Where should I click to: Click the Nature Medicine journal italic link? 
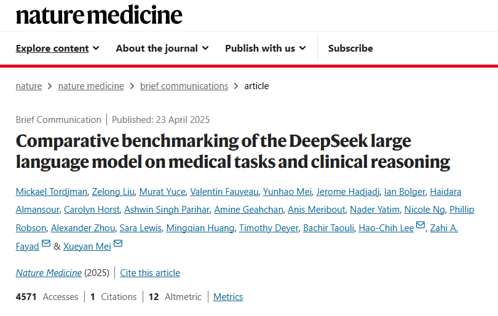pyautogui.click(x=49, y=272)
